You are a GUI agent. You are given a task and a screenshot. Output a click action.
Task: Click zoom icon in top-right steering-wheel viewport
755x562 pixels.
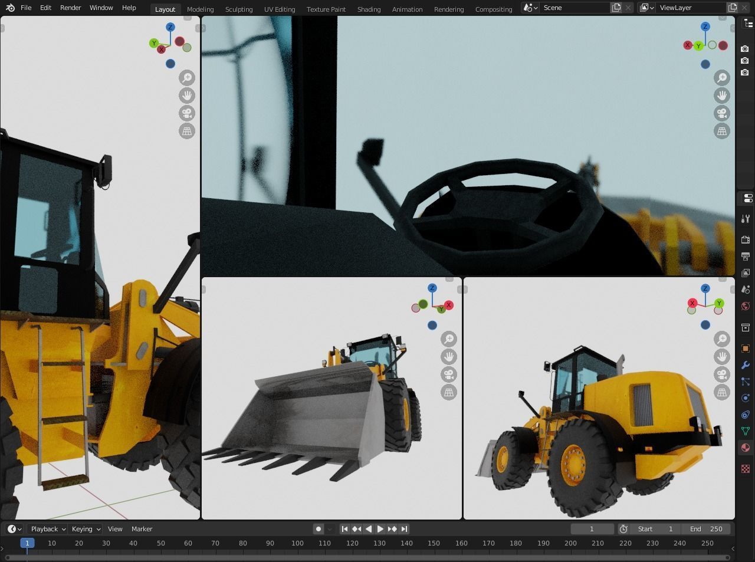(x=722, y=77)
